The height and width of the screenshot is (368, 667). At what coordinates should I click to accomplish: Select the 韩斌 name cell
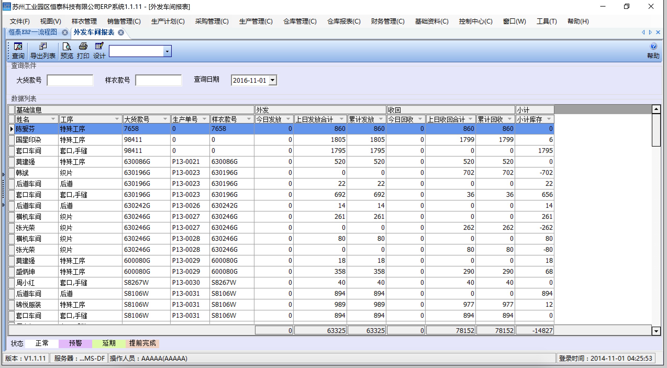click(37, 173)
